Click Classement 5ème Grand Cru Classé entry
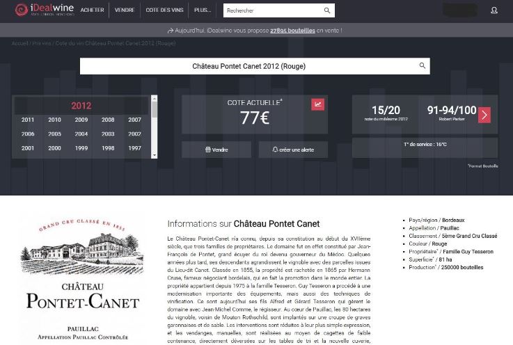 (453, 236)
